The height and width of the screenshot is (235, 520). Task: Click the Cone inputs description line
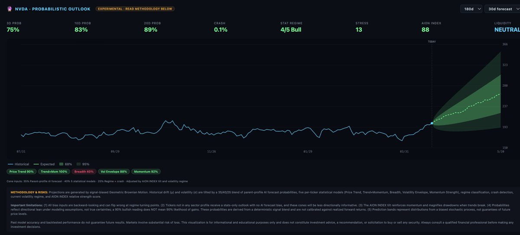click(97, 181)
